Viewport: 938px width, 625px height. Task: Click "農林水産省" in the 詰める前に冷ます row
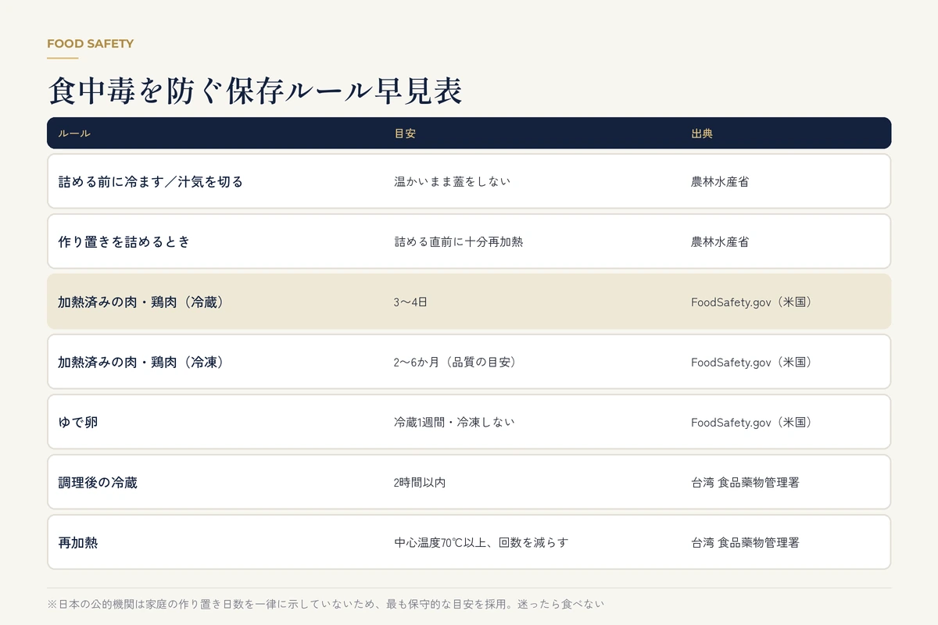click(x=720, y=181)
